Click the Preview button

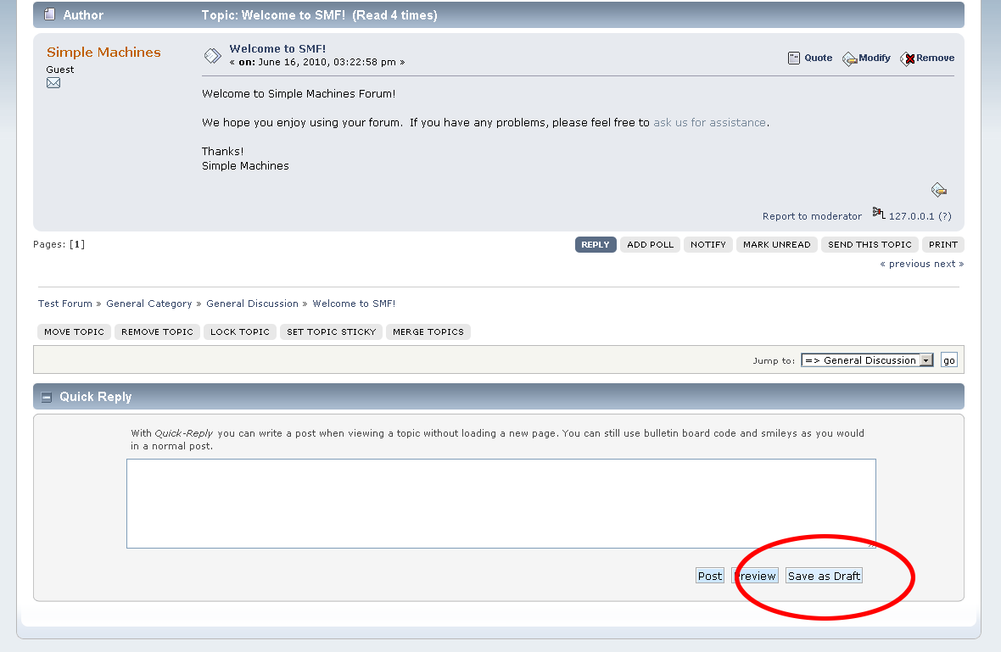pyautogui.click(x=755, y=576)
